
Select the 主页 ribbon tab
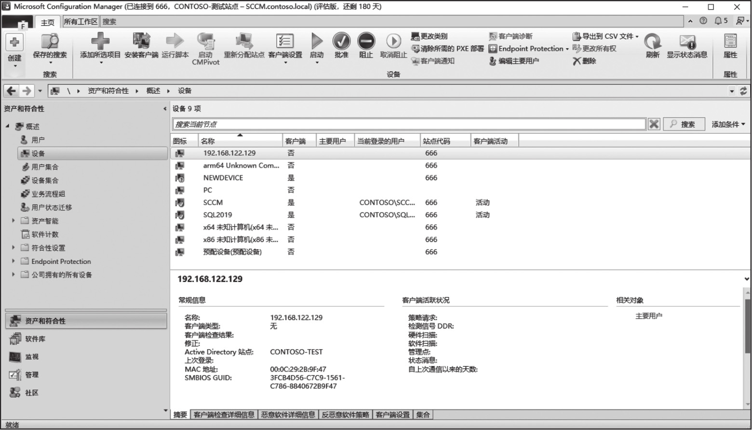pos(48,22)
